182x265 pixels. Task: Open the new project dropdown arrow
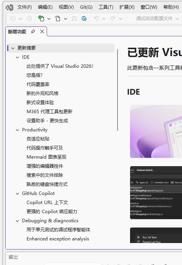(49, 19)
